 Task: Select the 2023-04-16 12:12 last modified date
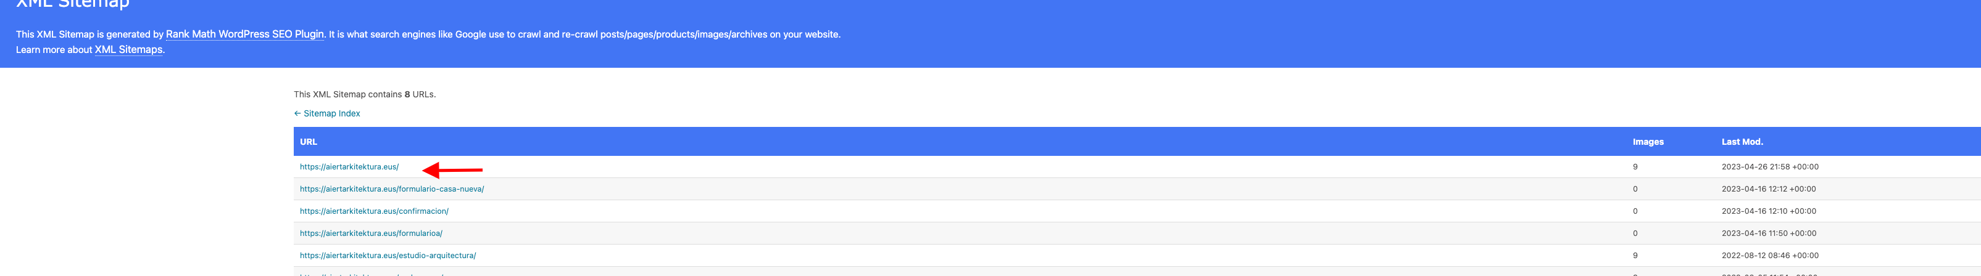[1769, 189]
